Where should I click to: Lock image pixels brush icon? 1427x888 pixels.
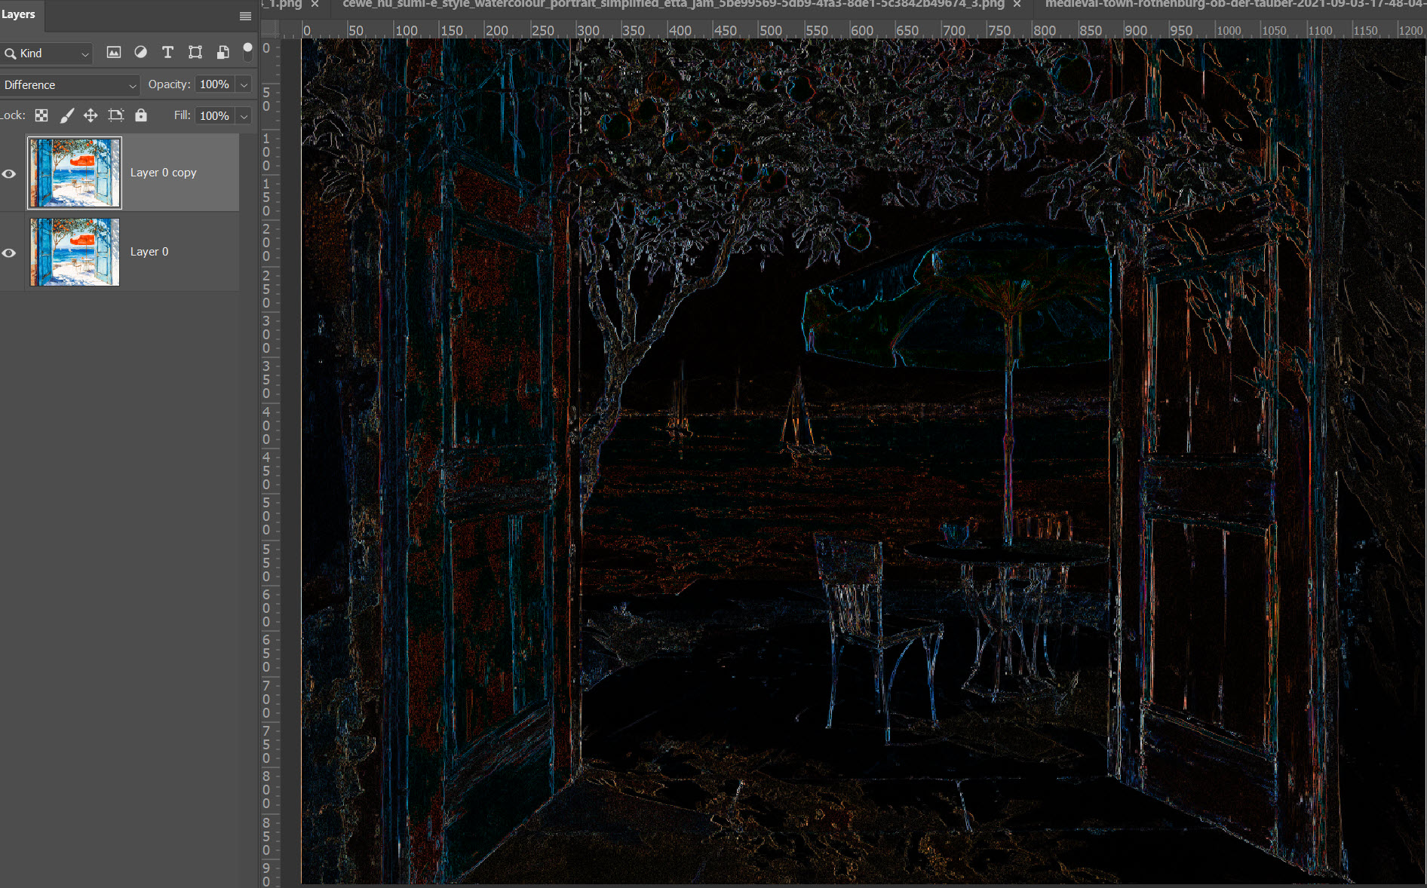click(66, 115)
